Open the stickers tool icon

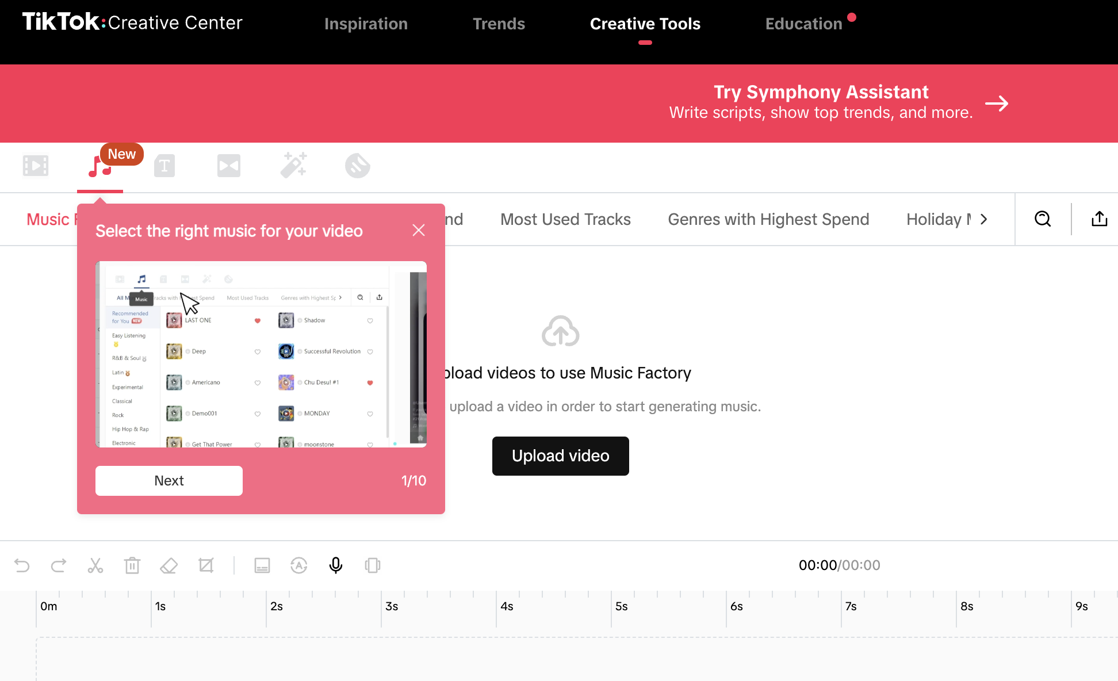coord(358,166)
